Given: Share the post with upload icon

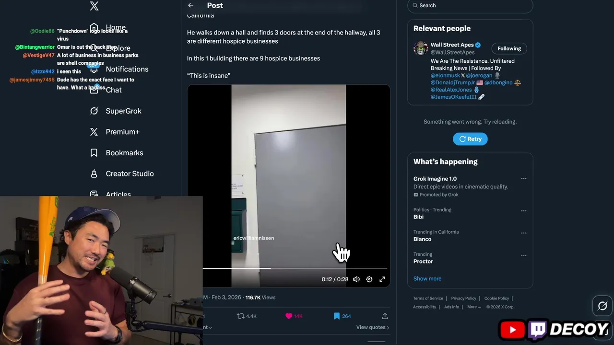Looking at the screenshot, I should pyautogui.click(x=385, y=316).
